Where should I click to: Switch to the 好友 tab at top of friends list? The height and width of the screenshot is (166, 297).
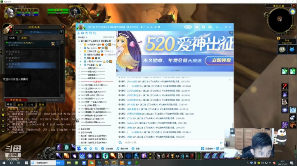[x=12, y=38]
